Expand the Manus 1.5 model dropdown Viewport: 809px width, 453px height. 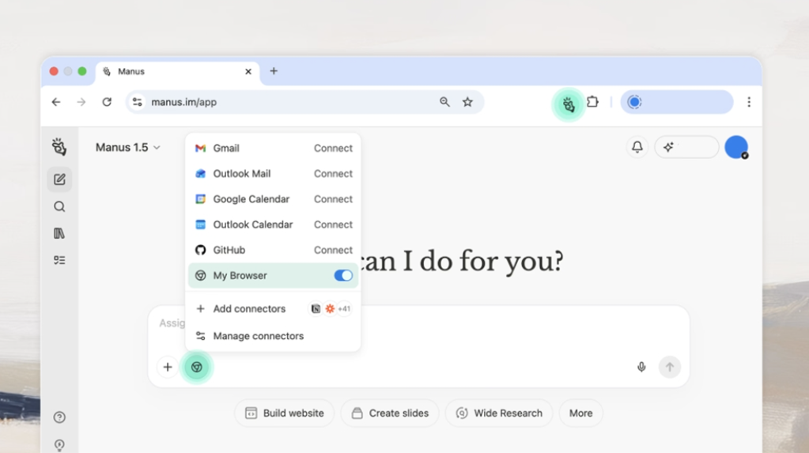(128, 148)
